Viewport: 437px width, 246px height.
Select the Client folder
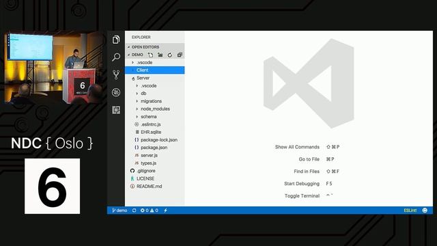[155, 70]
